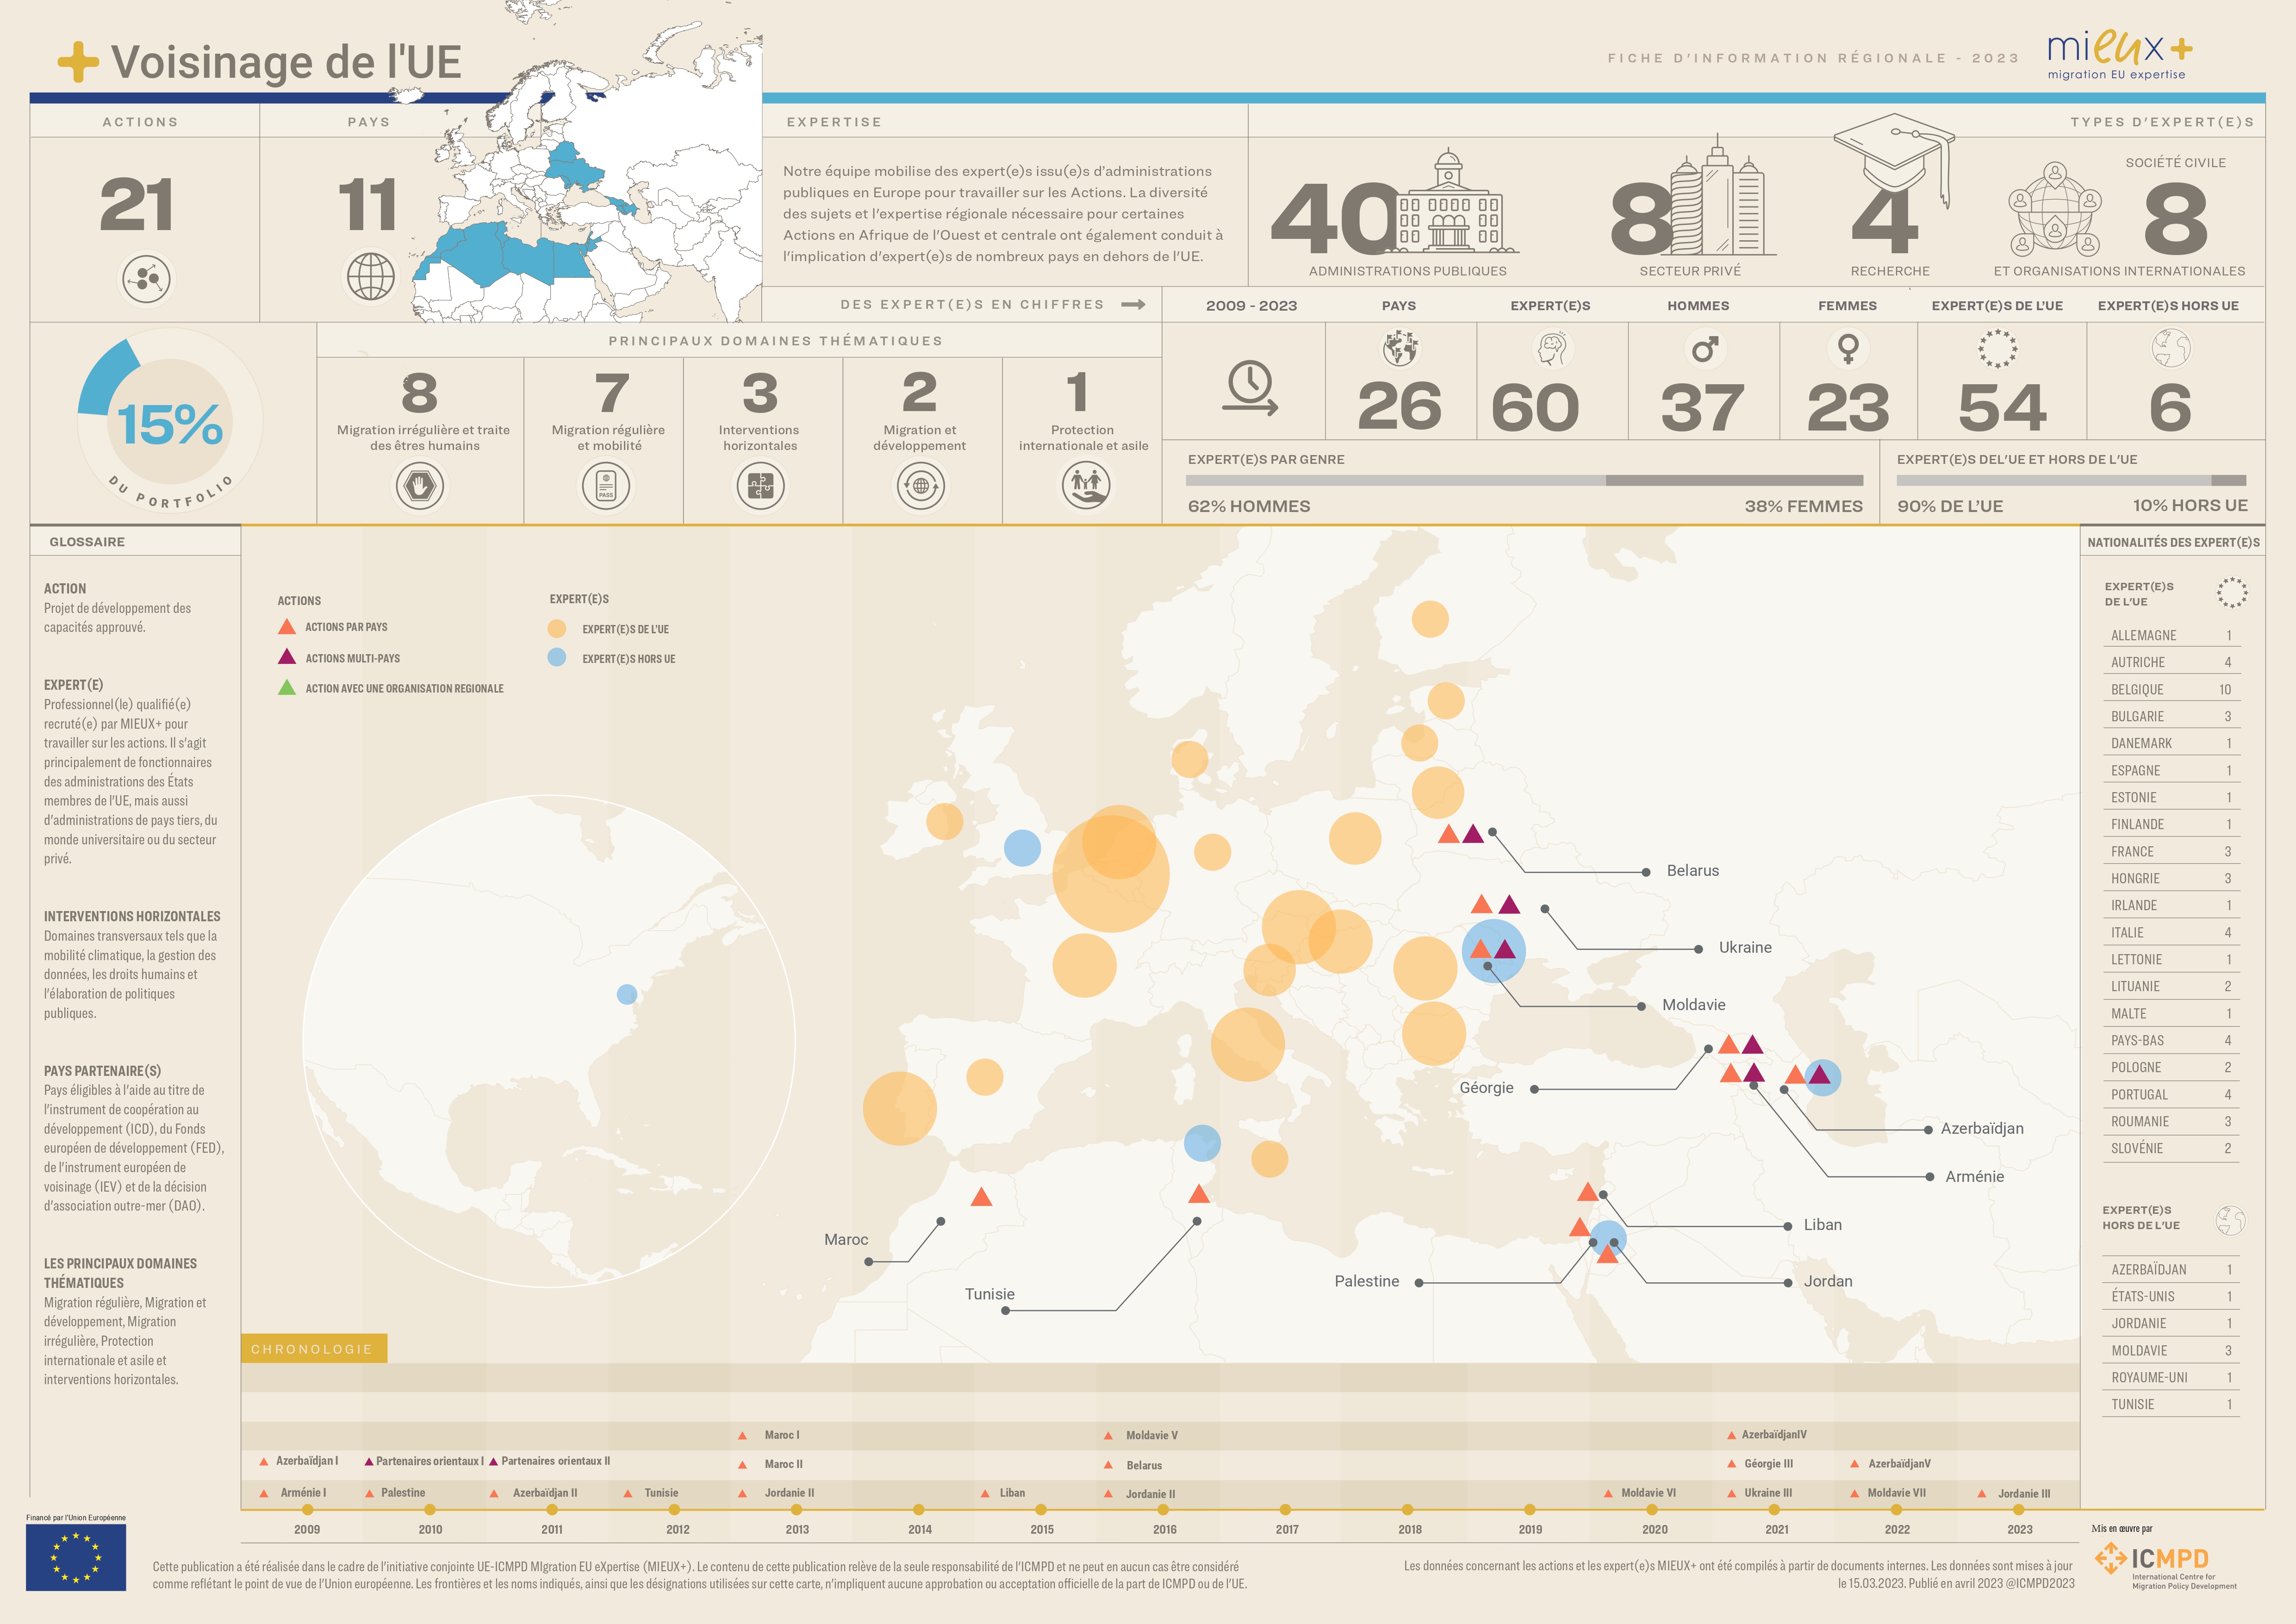Screen dimensions: 2296x1624
Task: Click the female symbol icon above 23
Action: click(1848, 348)
